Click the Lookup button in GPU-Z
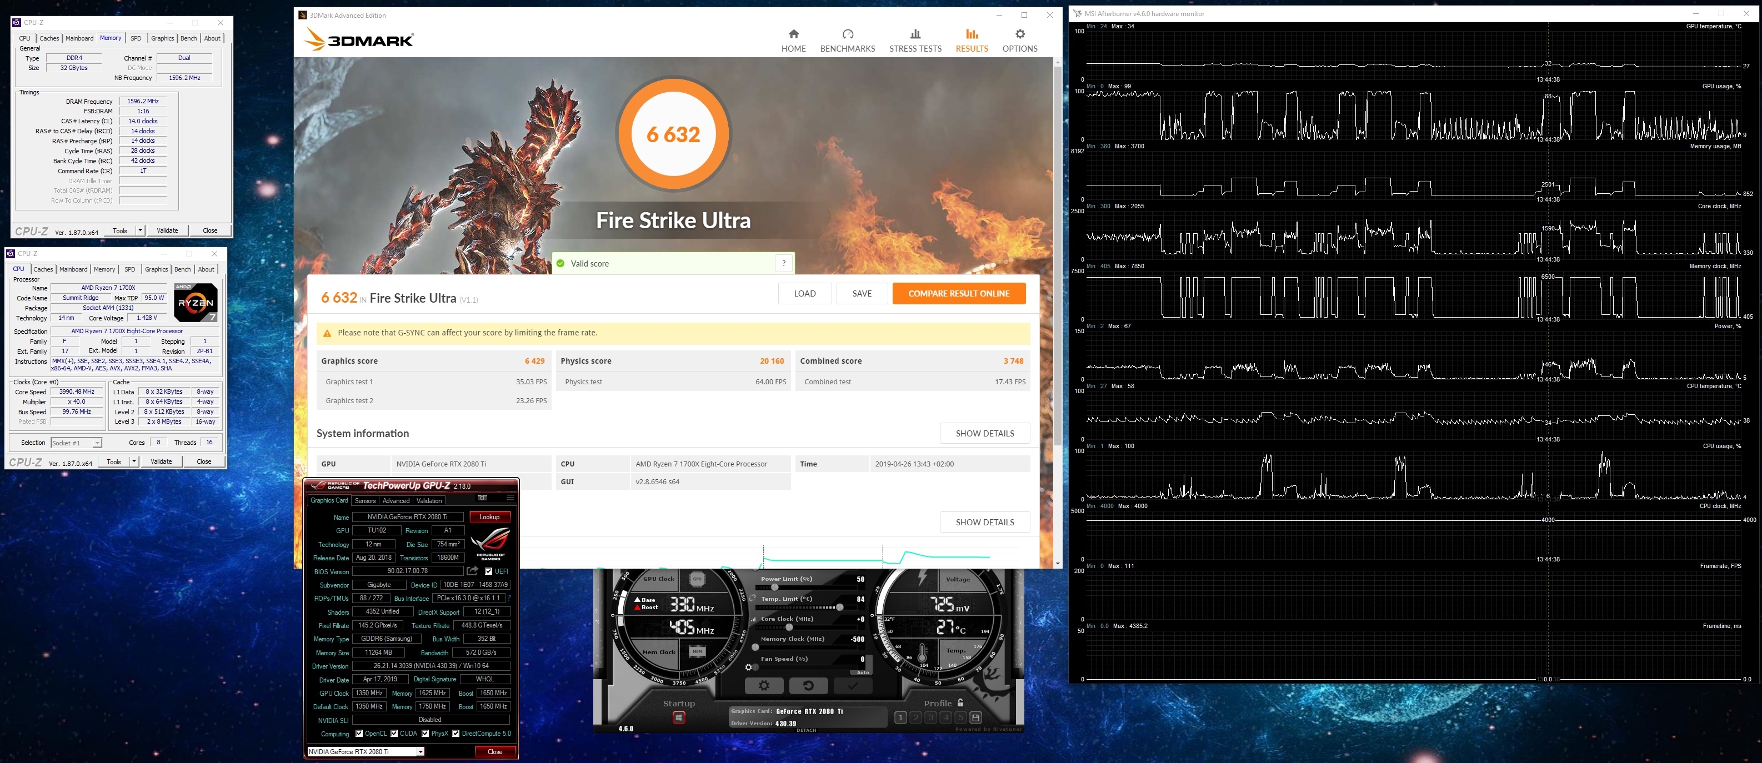Screen dimensions: 1762x763 pyautogui.click(x=490, y=517)
